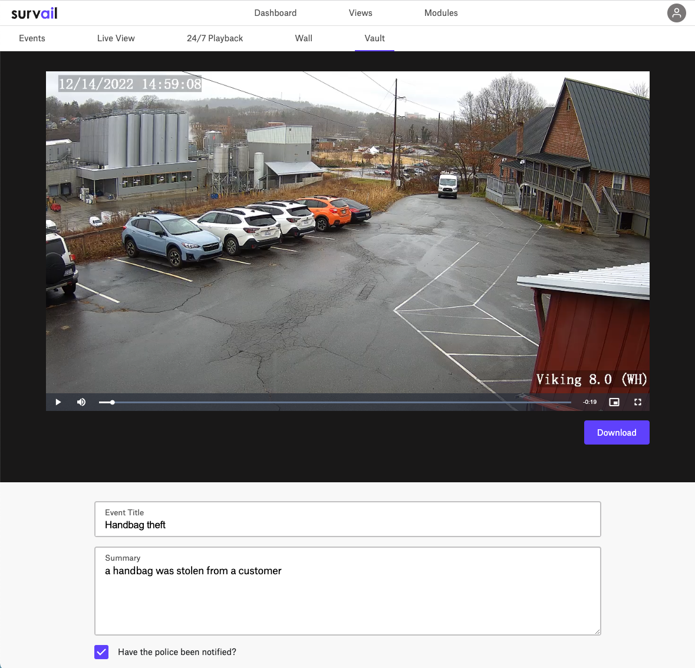Click the Summary resize handle corner
695x668 pixels.
[598, 631]
